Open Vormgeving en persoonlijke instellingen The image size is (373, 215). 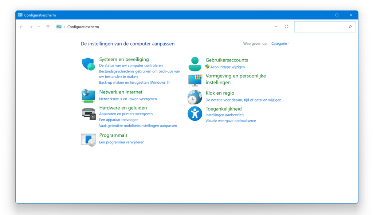236,79
